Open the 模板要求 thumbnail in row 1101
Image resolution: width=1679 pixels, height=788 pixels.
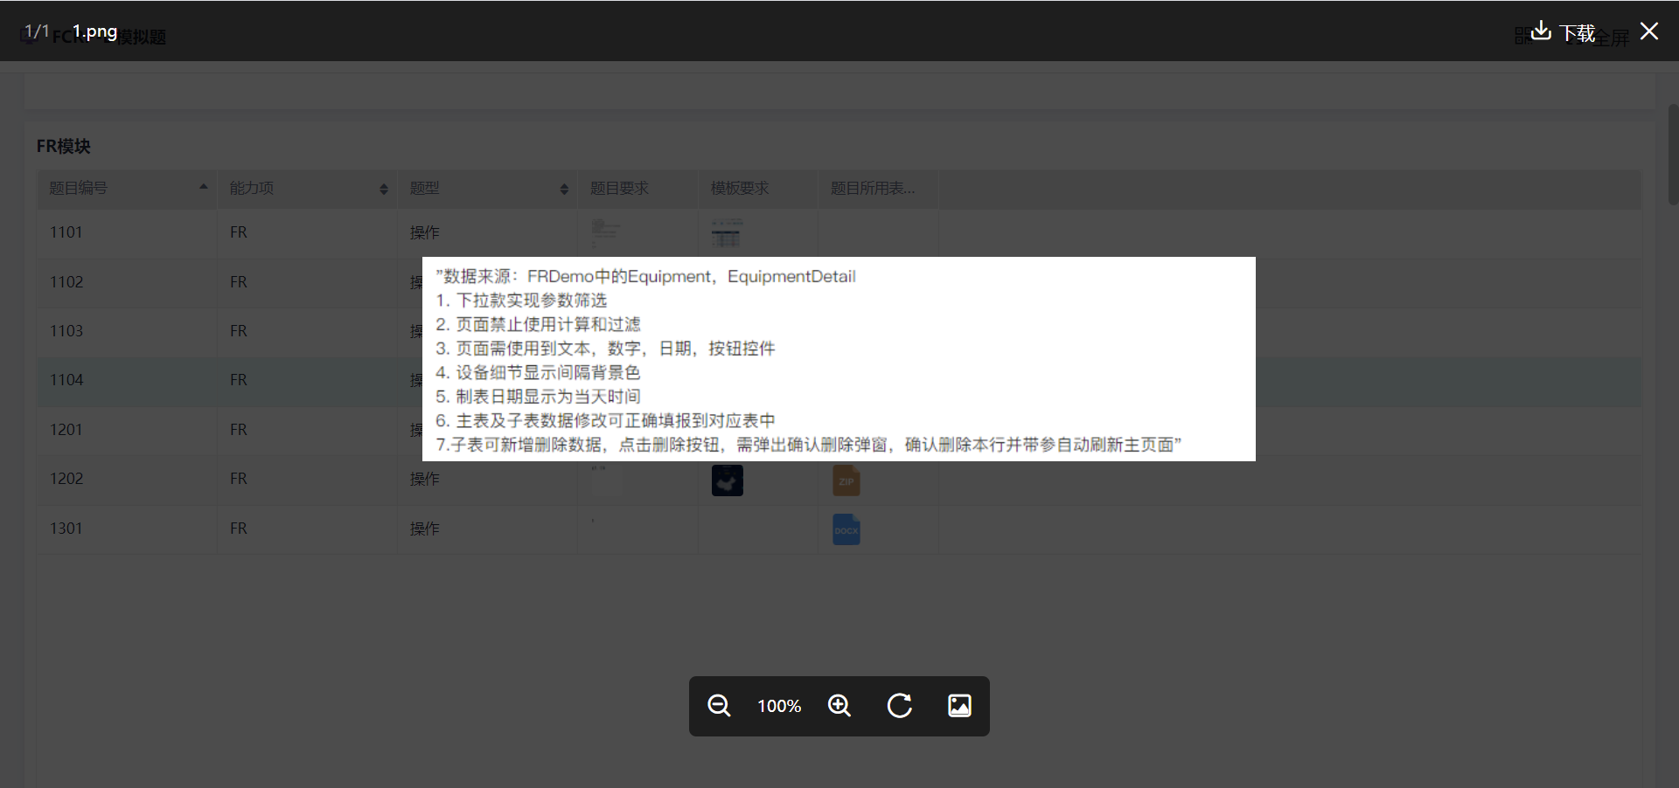coord(727,232)
